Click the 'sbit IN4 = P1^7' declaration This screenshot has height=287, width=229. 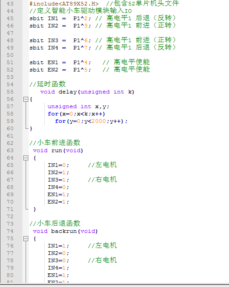(x=60, y=48)
